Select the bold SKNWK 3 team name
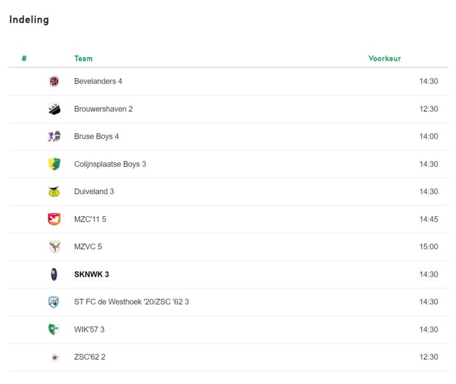The image size is (456, 384). (x=92, y=274)
